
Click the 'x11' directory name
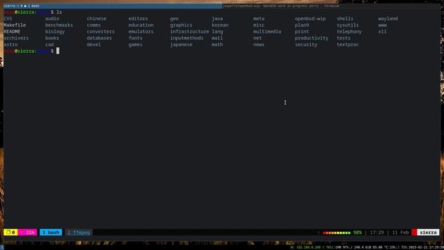click(x=382, y=32)
